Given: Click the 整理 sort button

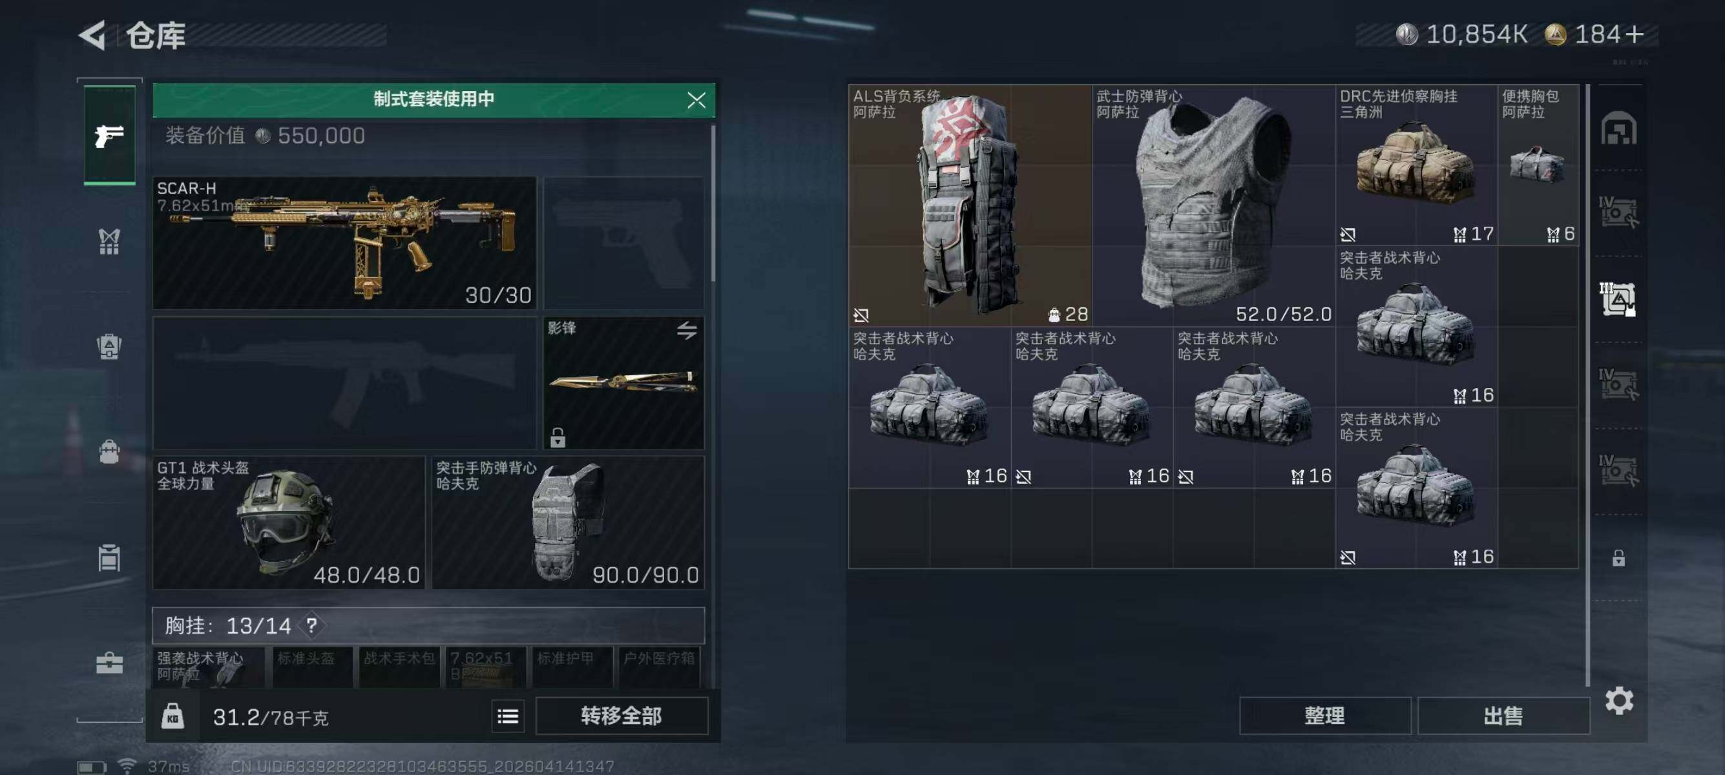Looking at the screenshot, I should (x=1324, y=716).
